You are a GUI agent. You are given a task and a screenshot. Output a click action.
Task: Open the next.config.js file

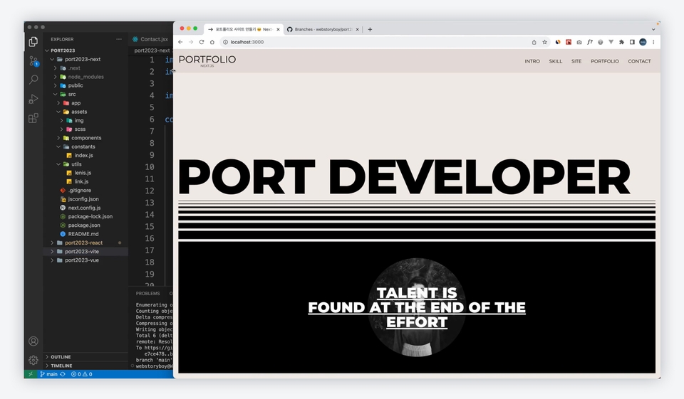[x=84, y=208]
